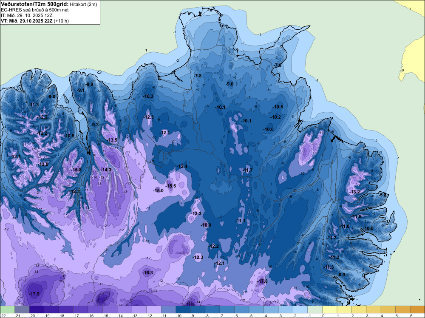This screenshot has height=318, width=425.
Task: Click the valid time line "VT: Mið. 29.10.2025 22Z"
Action: point(26,21)
